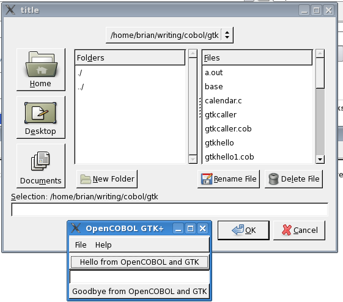Confirm with the OK button
343x302 pixels.
point(243,230)
